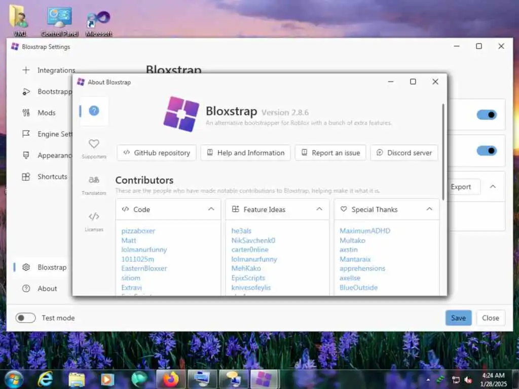Select Appearance in the Settings sidebar
The width and height of the screenshot is (519, 389).
[47, 155]
